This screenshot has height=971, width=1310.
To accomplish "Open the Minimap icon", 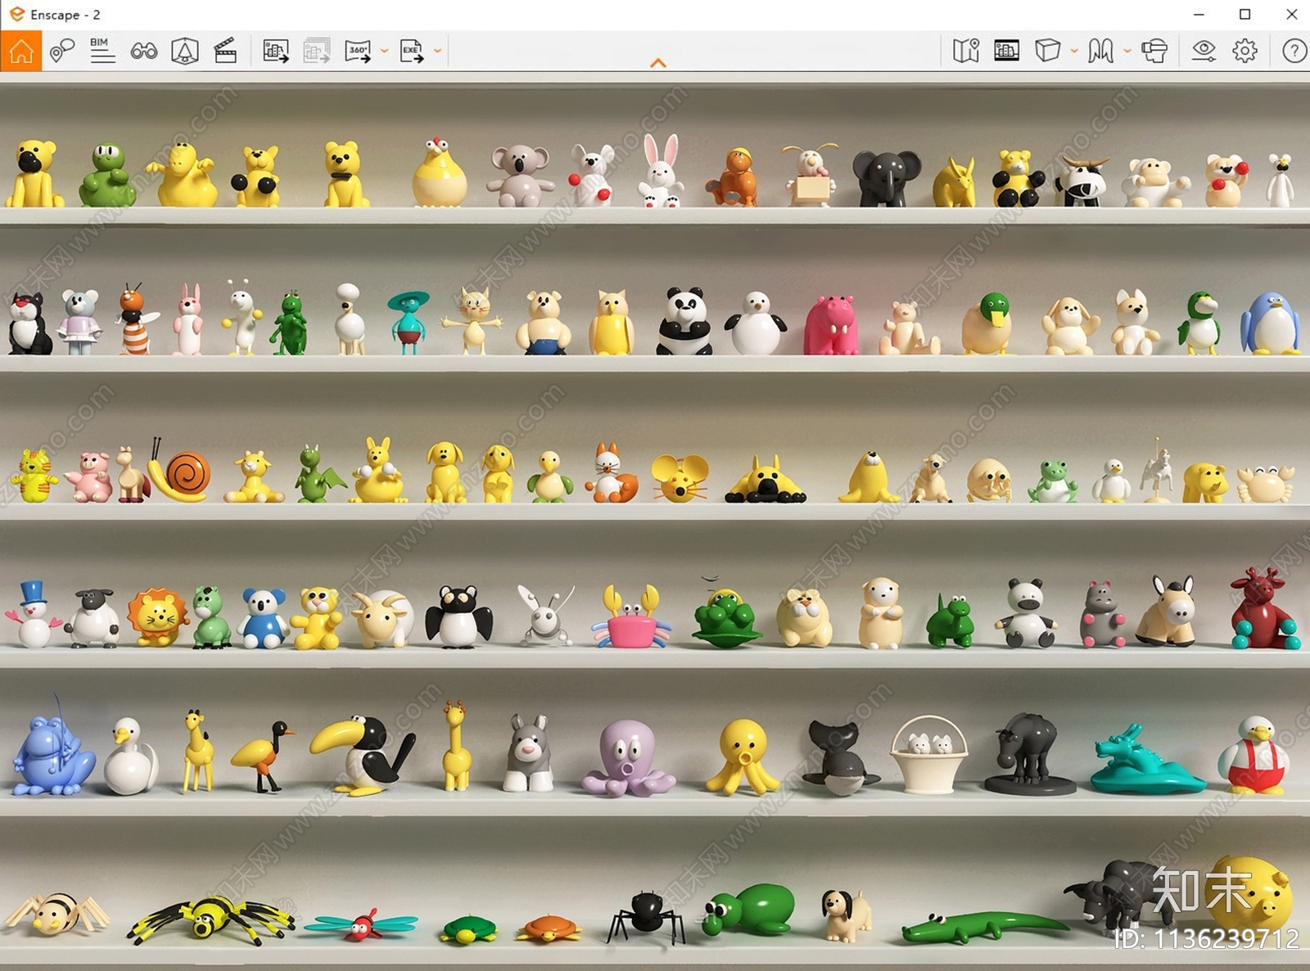I will coord(966,51).
